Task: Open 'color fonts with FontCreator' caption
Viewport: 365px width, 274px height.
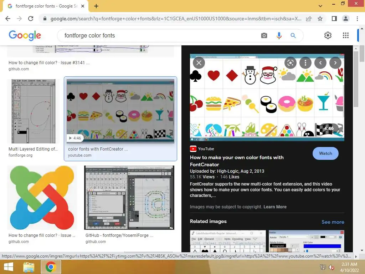Action: pos(98,149)
